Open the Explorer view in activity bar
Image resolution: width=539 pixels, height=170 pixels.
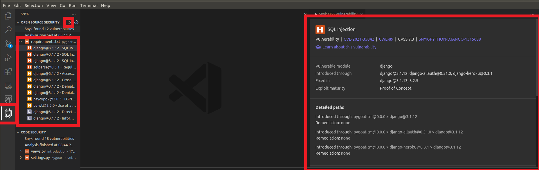coord(8,16)
